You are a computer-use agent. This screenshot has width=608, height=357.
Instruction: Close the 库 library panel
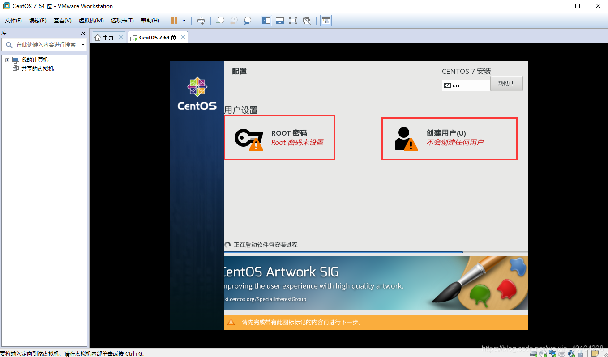click(x=83, y=34)
